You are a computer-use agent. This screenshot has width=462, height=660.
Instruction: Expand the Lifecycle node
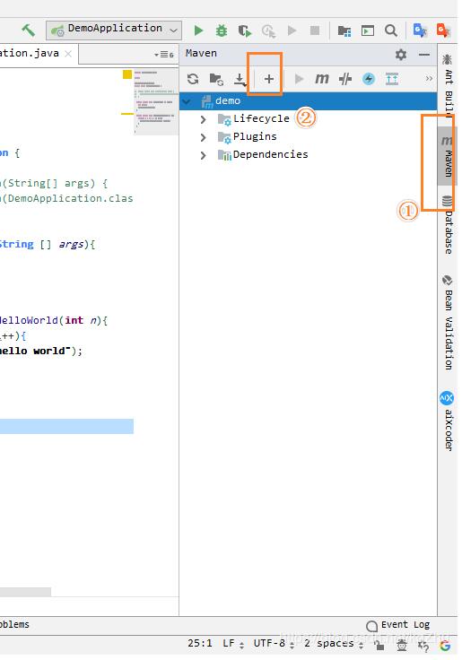203,119
